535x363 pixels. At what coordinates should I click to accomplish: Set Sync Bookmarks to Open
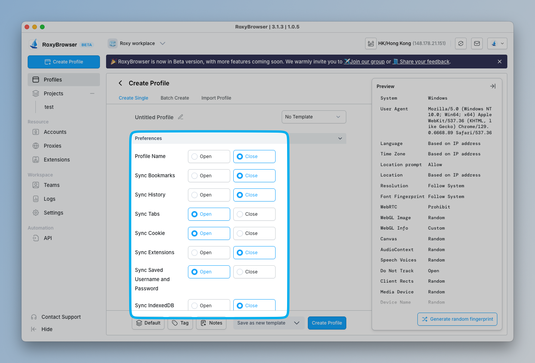coord(209,176)
